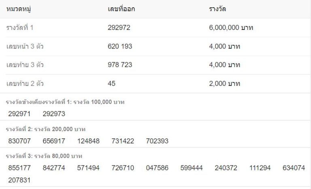This screenshot has width=311, height=189.
Task: Select the รางวัล column header
Action: [217, 9]
